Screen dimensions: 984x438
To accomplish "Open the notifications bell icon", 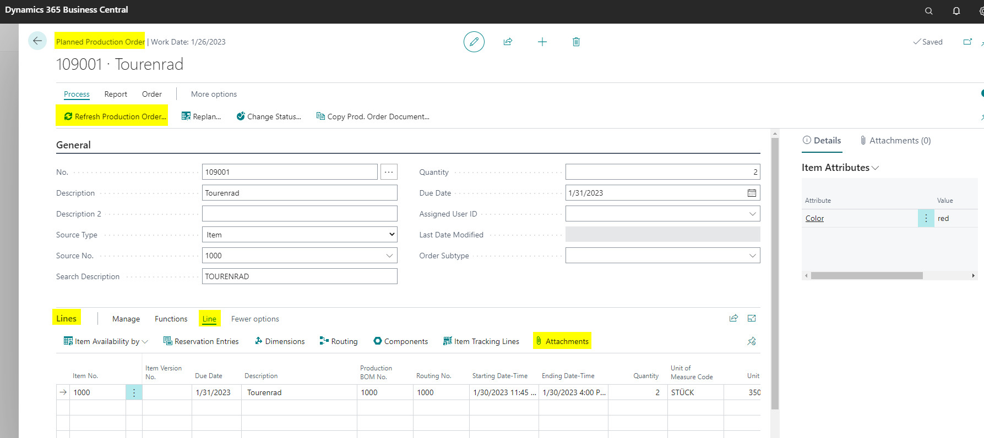I will 956,10.
